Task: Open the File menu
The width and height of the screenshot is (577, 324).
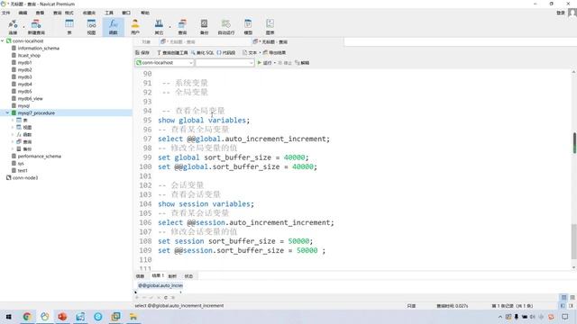Action: pos(6,13)
